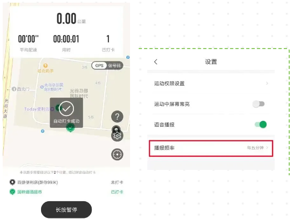The height and width of the screenshot is (219, 293).
Task: Expand 播报频率 每五分钟 option chevron
Action: coord(267,148)
